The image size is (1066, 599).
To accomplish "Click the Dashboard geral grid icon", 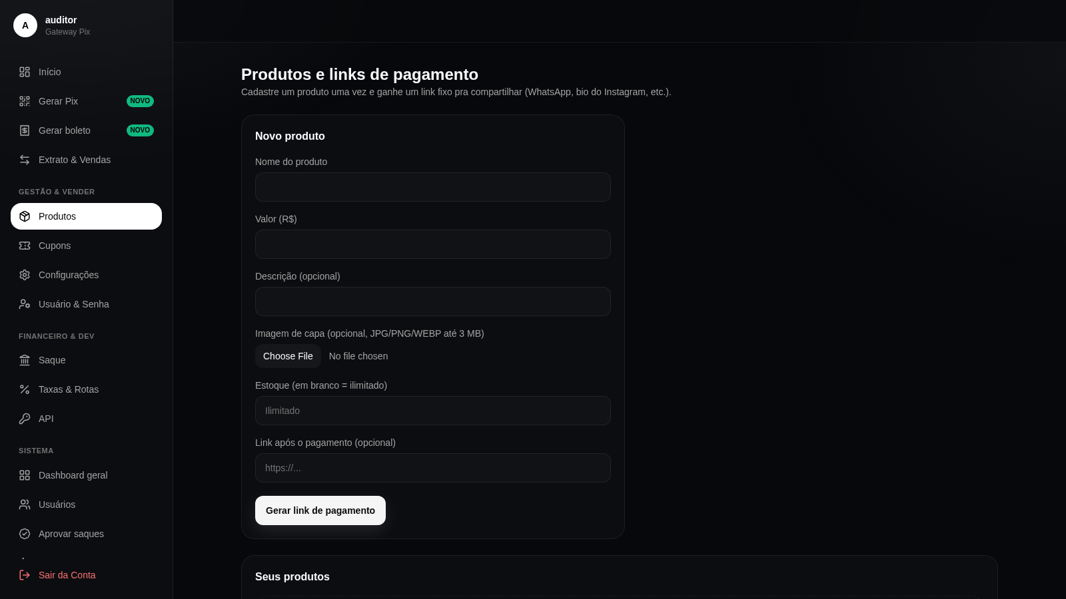I will (25, 475).
